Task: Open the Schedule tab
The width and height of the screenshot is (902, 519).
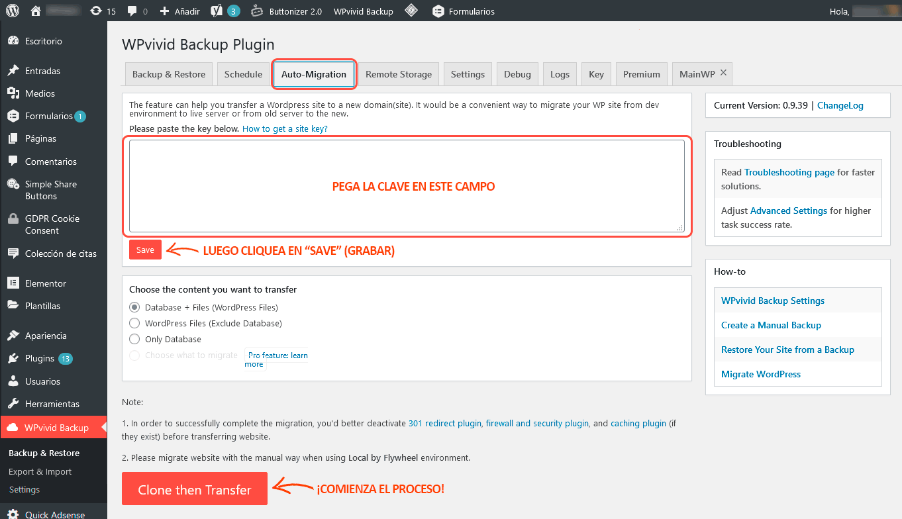Action: click(243, 74)
